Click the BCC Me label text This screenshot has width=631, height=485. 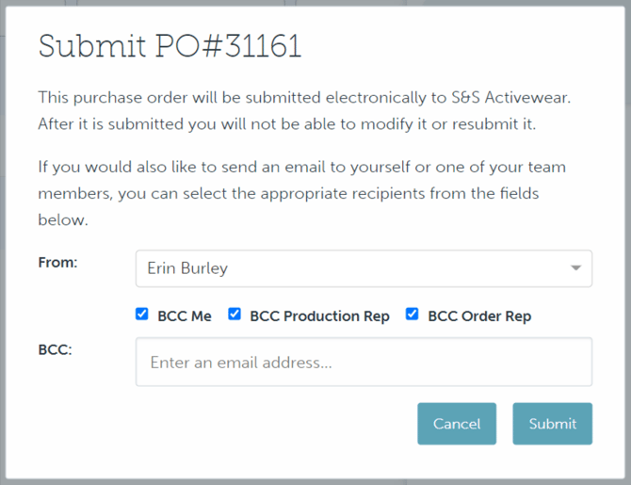185,316
